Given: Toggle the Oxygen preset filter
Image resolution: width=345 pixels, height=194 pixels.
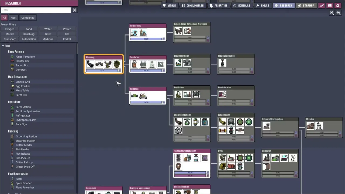Looking at the screenshot, I should coord(10,29).
